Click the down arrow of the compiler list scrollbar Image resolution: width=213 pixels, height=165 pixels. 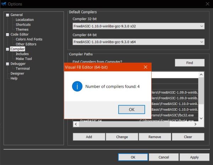(x=201, y=119)
